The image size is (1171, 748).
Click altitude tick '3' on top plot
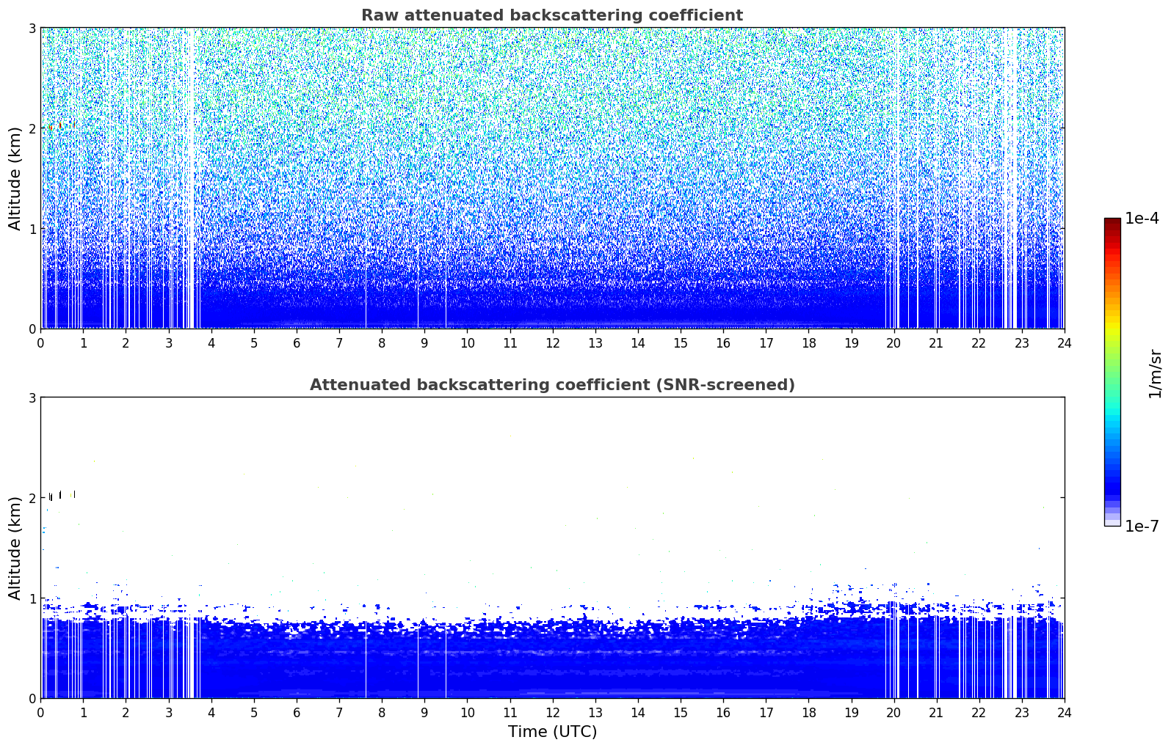click(x=32, y=28)
